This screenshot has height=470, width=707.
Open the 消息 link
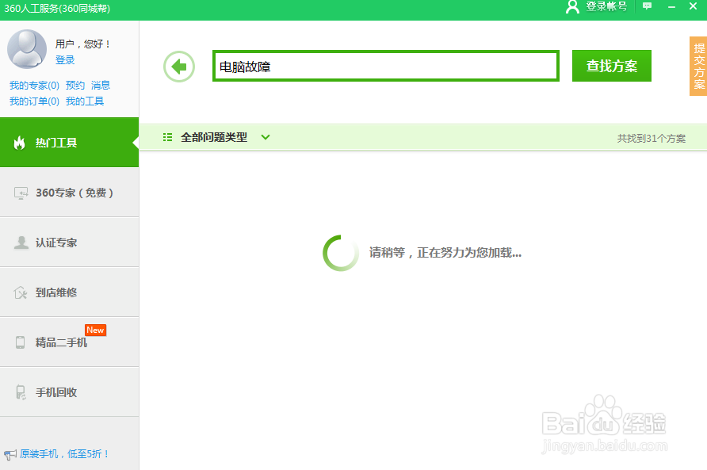click(100, 86)
